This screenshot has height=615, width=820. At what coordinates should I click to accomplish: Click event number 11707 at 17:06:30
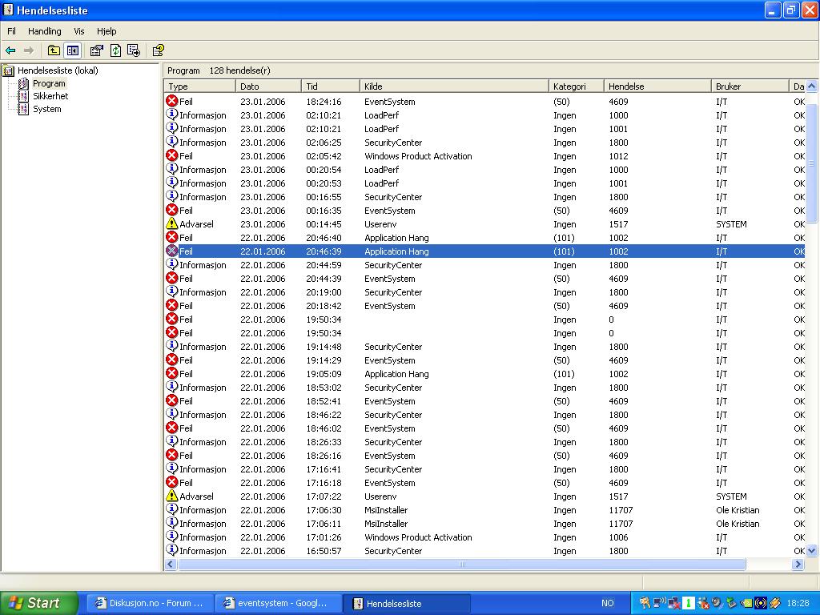(x=621, y=510)
